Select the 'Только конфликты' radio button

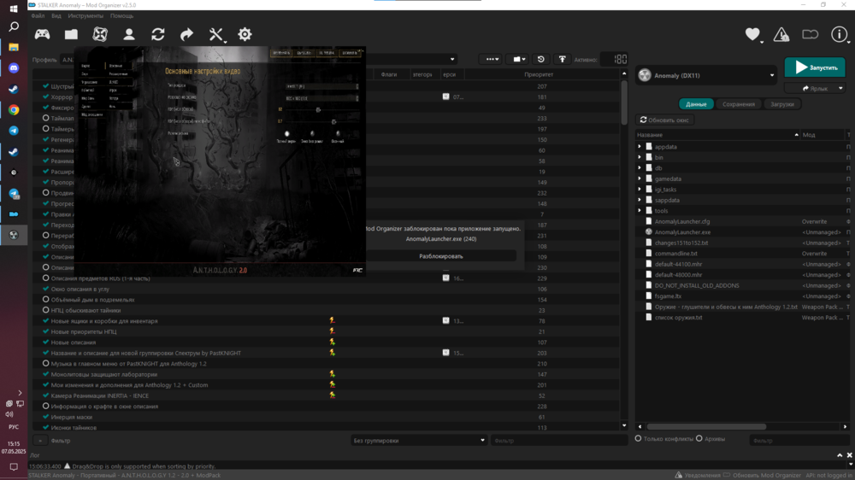tap(638, 439)
